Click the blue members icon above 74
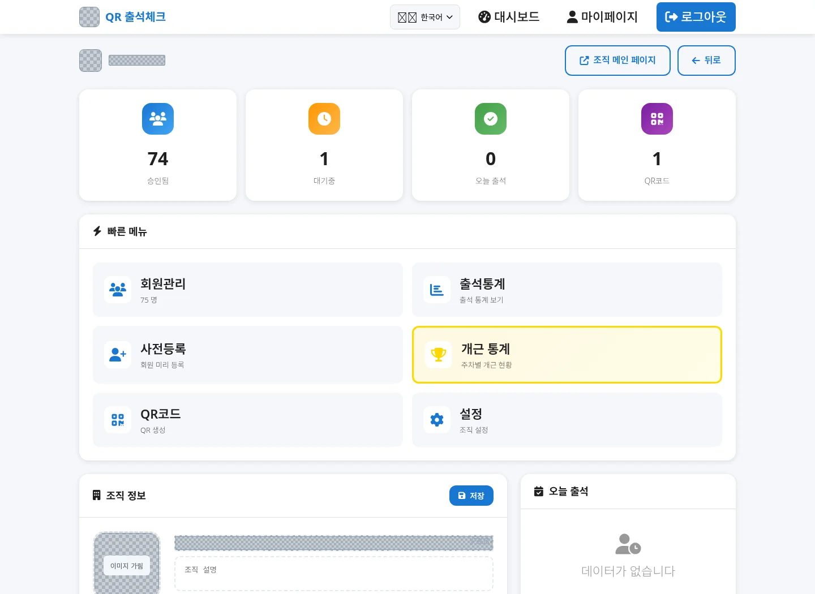Image resolution: width=815 pixels, height=594 pixels. [x=158, y=119]
